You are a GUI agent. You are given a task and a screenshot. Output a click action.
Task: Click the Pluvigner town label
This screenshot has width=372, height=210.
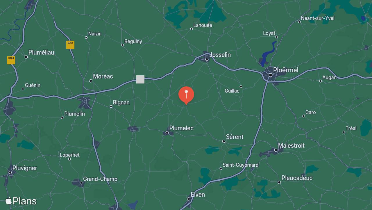click(x=25, y=168)
